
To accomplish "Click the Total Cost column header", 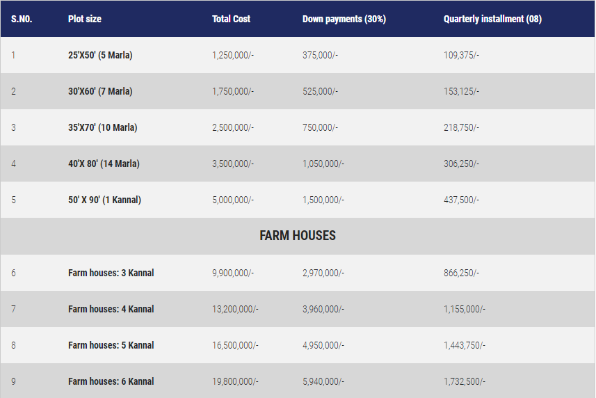I will click(x=231, y=19).
